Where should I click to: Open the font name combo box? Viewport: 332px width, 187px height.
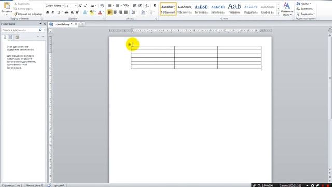(x=54, y=6)
